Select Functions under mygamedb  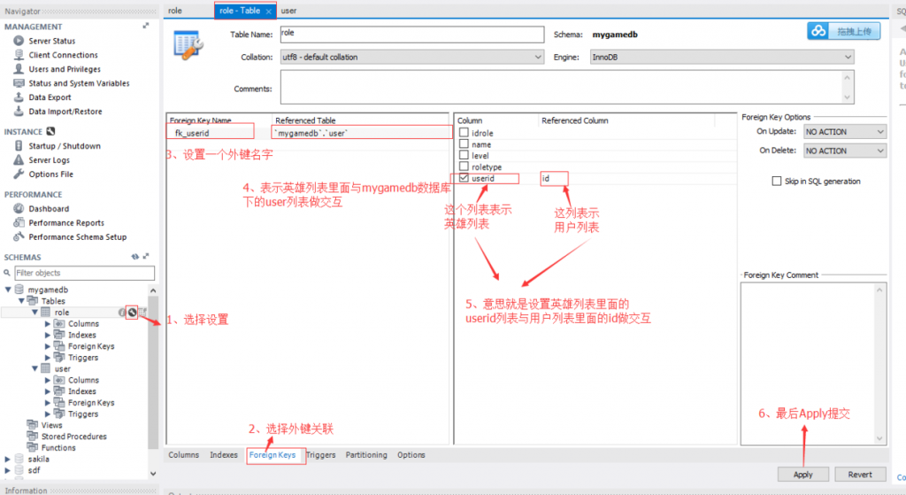click(x=58, y=447)
